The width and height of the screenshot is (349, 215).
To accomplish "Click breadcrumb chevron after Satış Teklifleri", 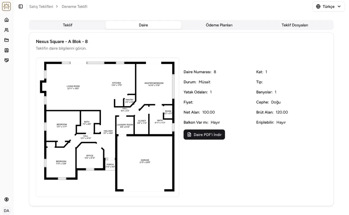I will tap(57, 7).
